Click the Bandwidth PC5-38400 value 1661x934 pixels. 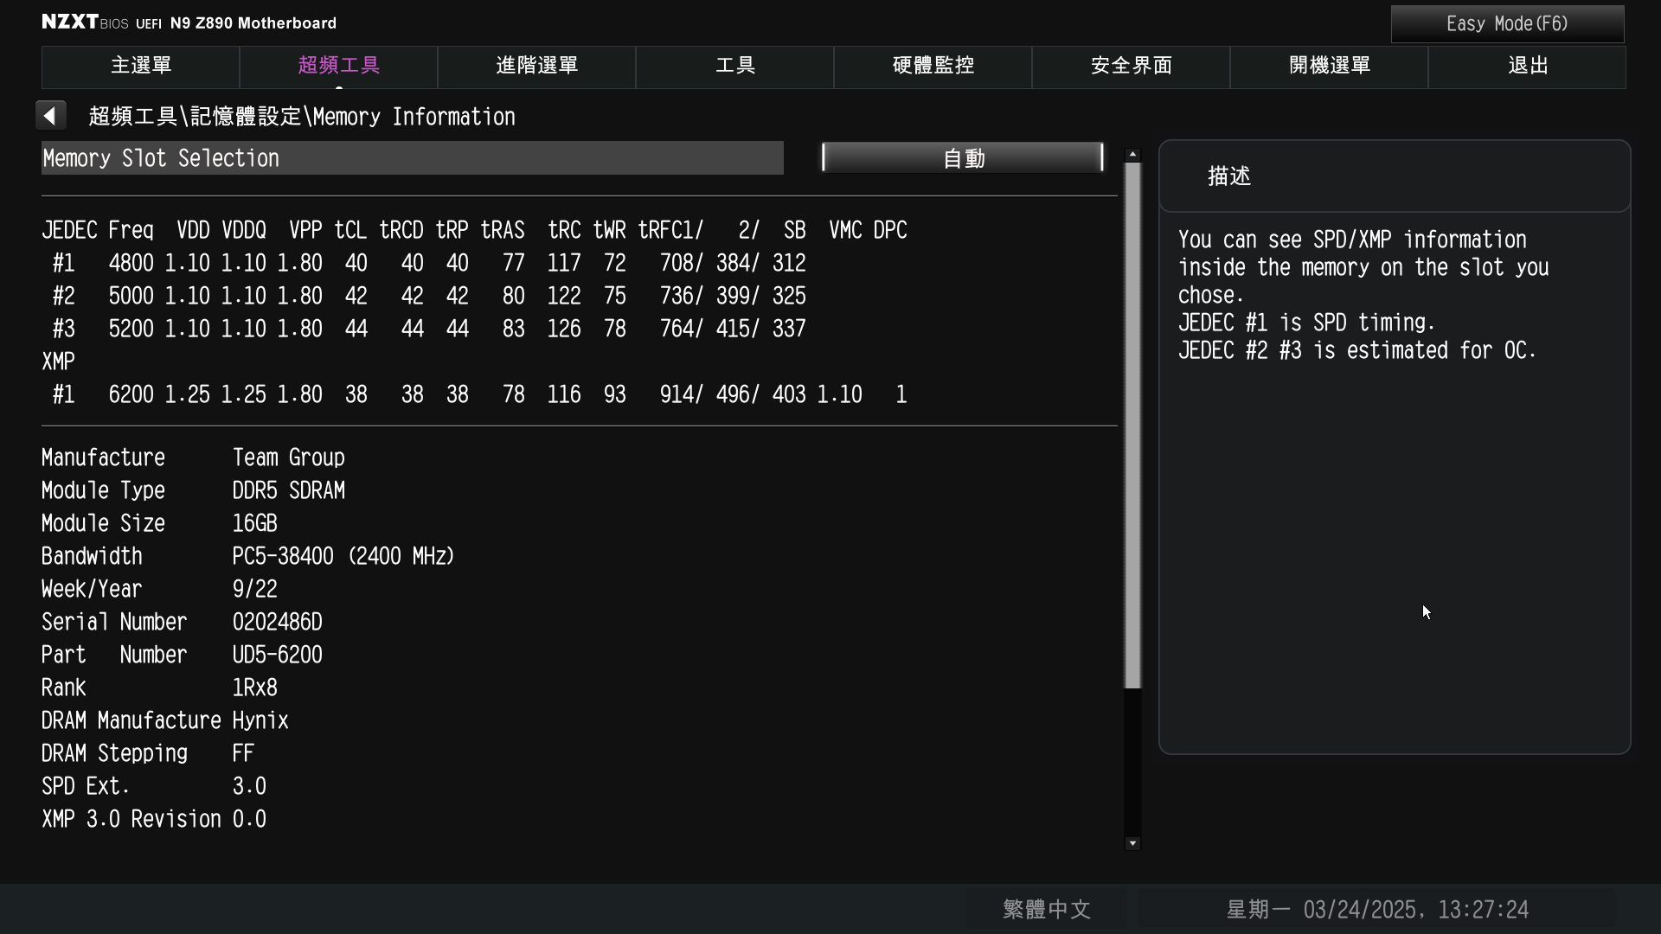click(x=343, y=556)
